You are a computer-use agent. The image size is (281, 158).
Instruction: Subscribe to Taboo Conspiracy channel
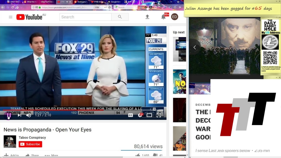coord(30,144)
